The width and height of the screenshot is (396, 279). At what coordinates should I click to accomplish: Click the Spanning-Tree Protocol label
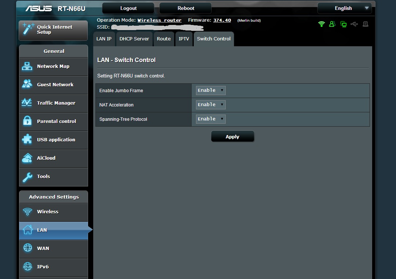point(123,119)
